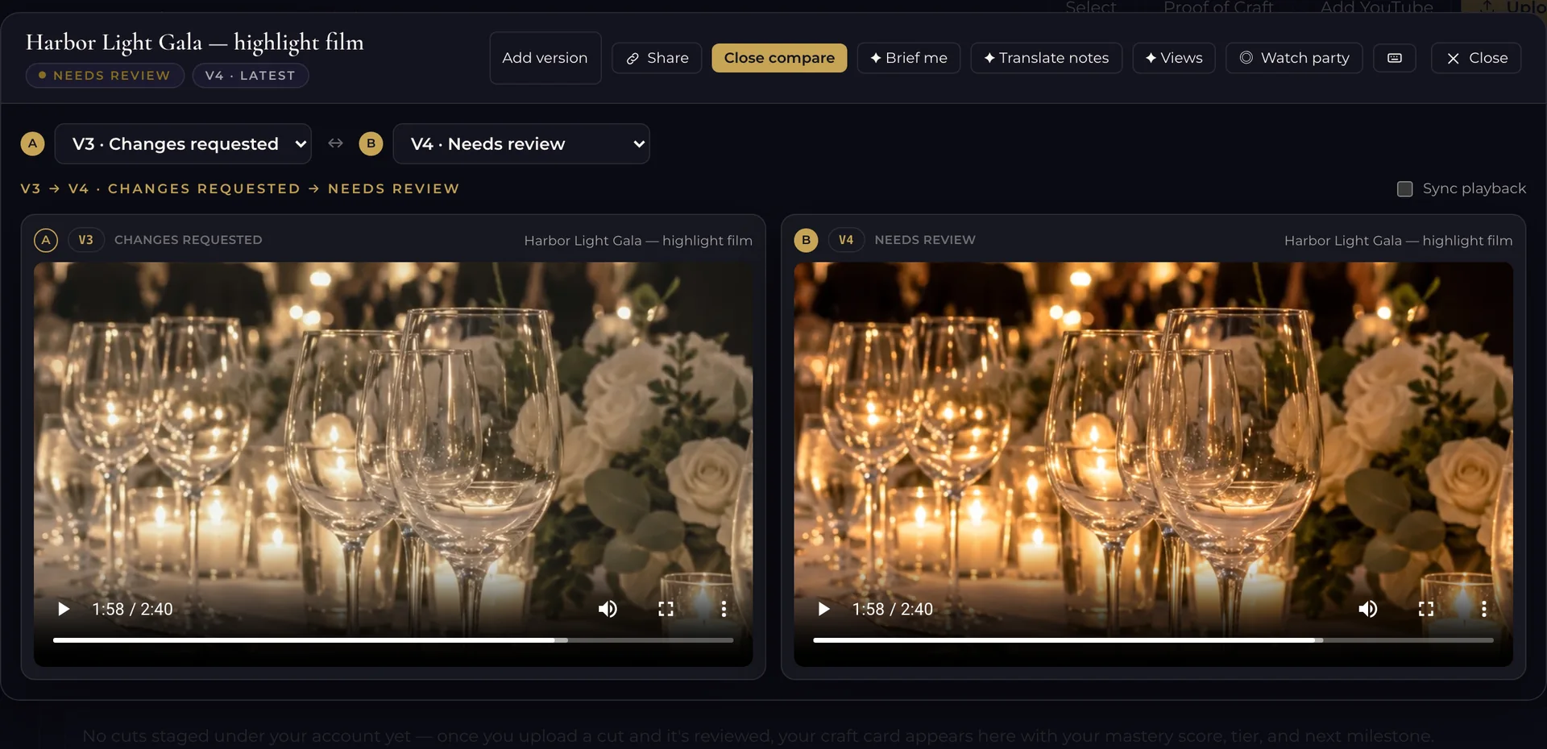Seek on the V3 video progress bar
Image resolution: width=1547 pixels, height=749 pixels.
click(x=393, y=640)
